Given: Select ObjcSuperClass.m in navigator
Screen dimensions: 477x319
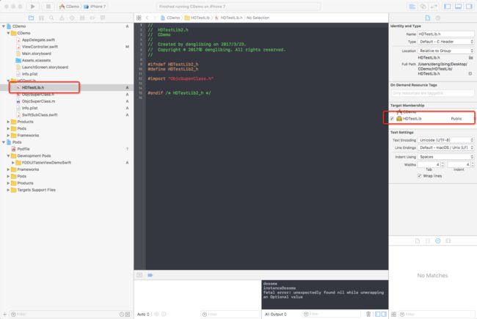Looking at the screenshot, I should [38, 101].
